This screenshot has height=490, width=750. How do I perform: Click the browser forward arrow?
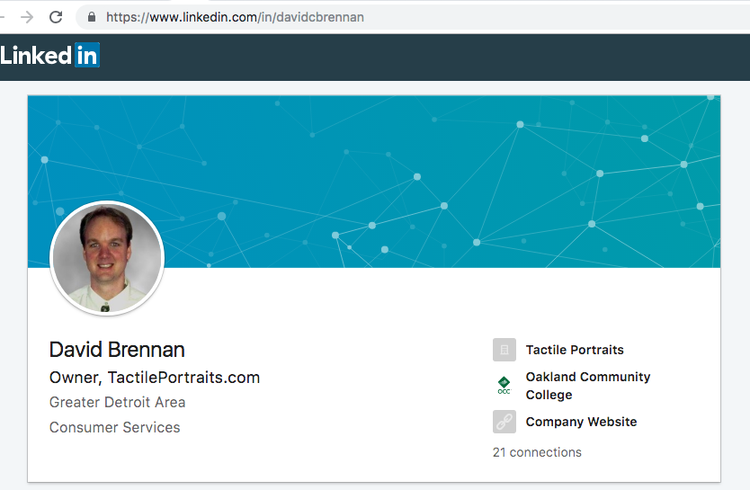pos(27,17)
